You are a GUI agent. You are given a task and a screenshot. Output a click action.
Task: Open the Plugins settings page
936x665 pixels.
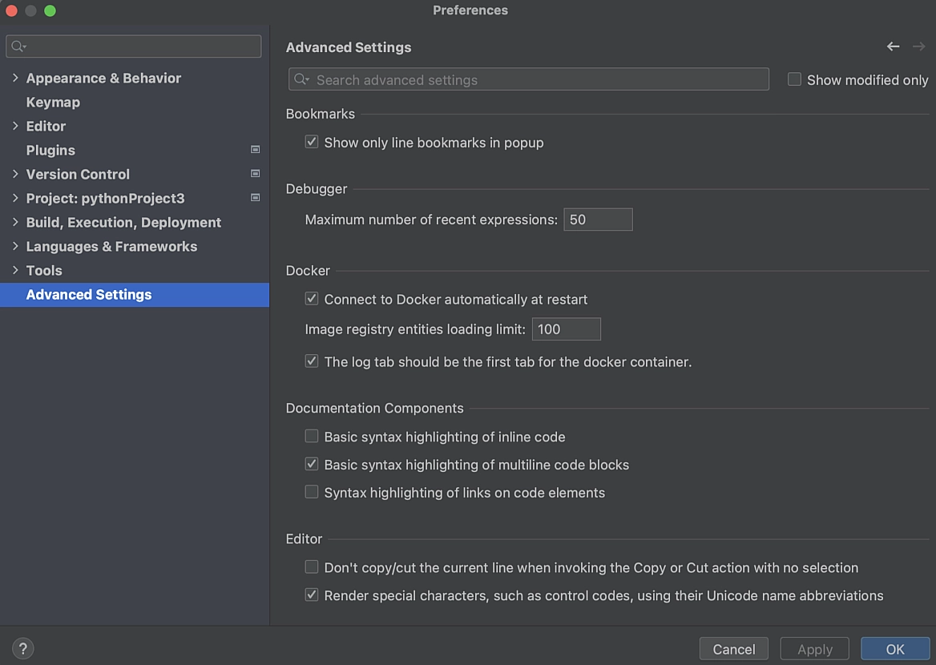[x=50, y=150]
